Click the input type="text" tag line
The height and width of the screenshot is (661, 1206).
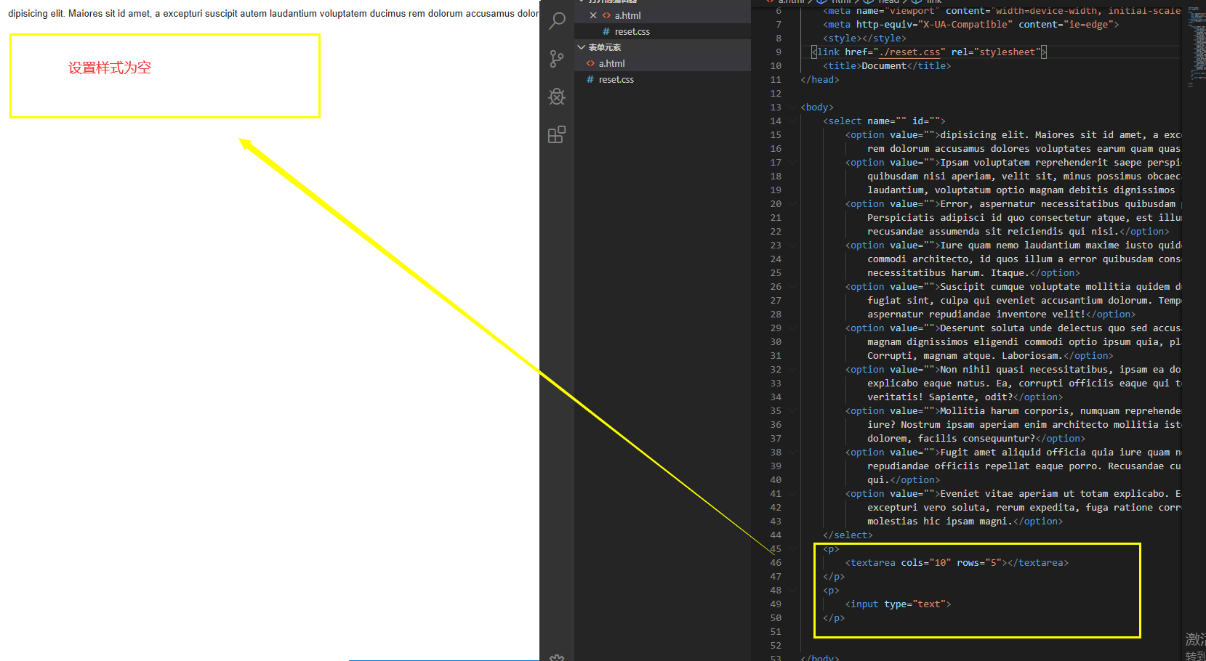[898, 604]
